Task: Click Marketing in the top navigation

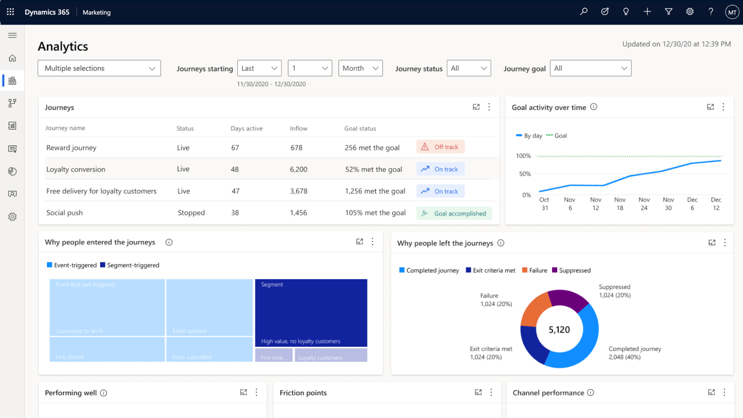Action: tap(96, 12)
